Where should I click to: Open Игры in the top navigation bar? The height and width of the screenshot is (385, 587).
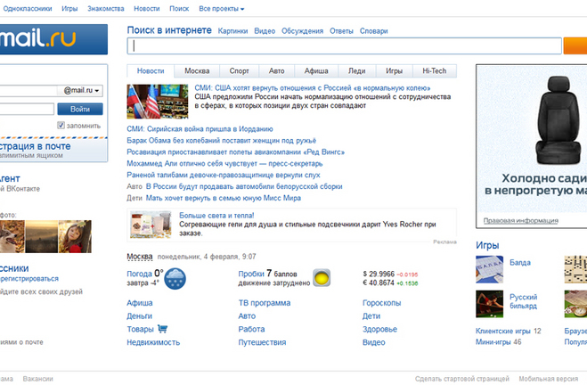[x=69, y=9]
